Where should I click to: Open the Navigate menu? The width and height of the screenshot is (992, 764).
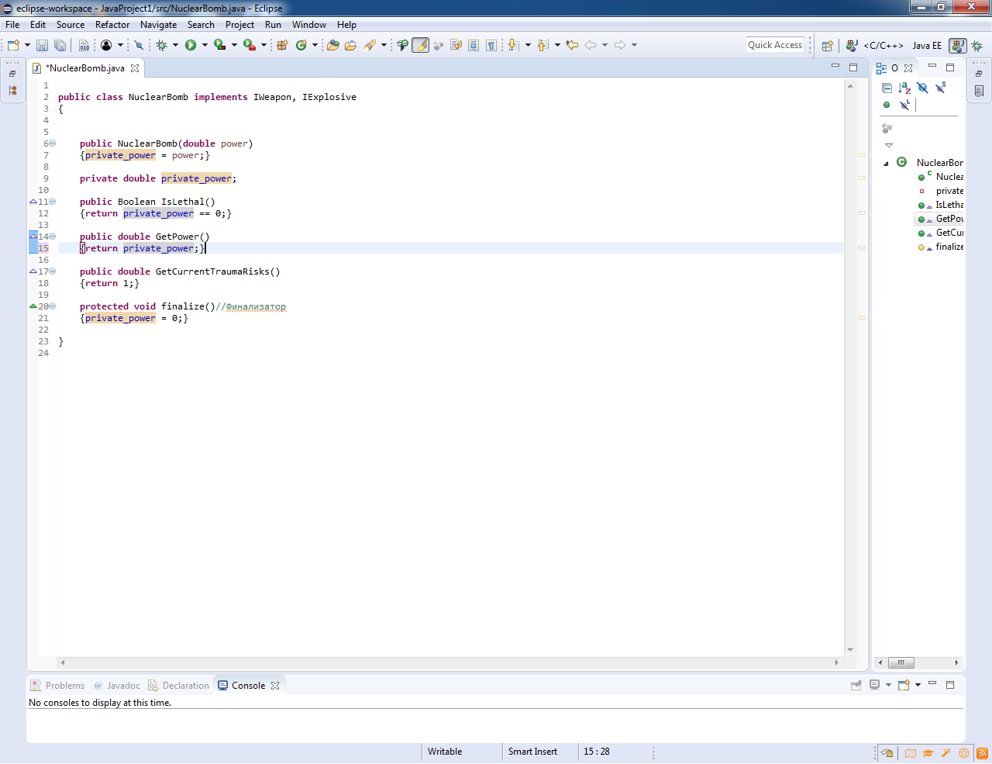pos(158,25)
